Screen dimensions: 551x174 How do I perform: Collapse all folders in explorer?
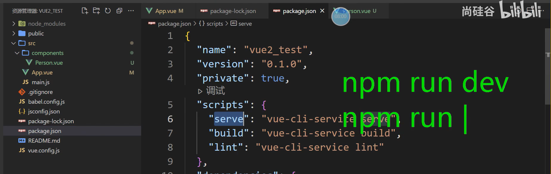click(119, 11)
